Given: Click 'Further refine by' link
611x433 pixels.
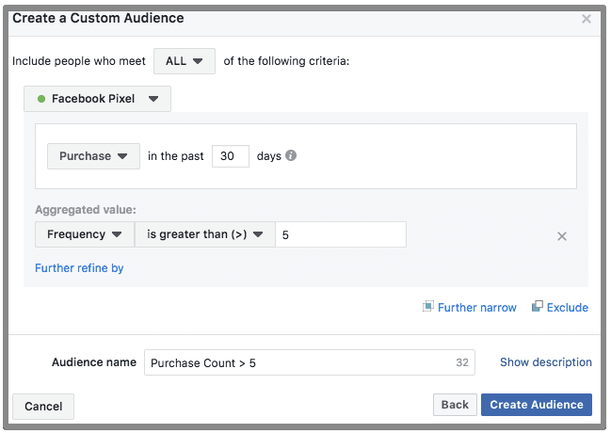Looking at the screenshot, I should click(x=79, y=268).
